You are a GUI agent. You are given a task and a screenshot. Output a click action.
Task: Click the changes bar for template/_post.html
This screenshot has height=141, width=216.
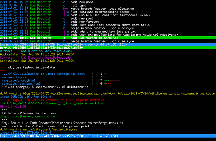tap(112, 80)
